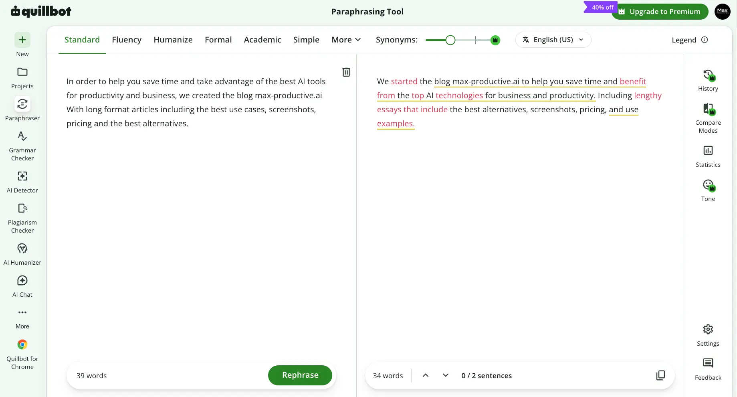737x397 pixels.
Task: Go to next sentence with down arrow
Action: click(x=446, y=375)
